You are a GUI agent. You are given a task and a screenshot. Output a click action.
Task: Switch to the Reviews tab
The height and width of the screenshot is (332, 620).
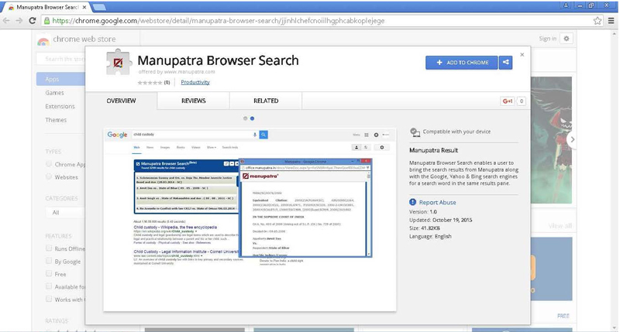[193, 101]
